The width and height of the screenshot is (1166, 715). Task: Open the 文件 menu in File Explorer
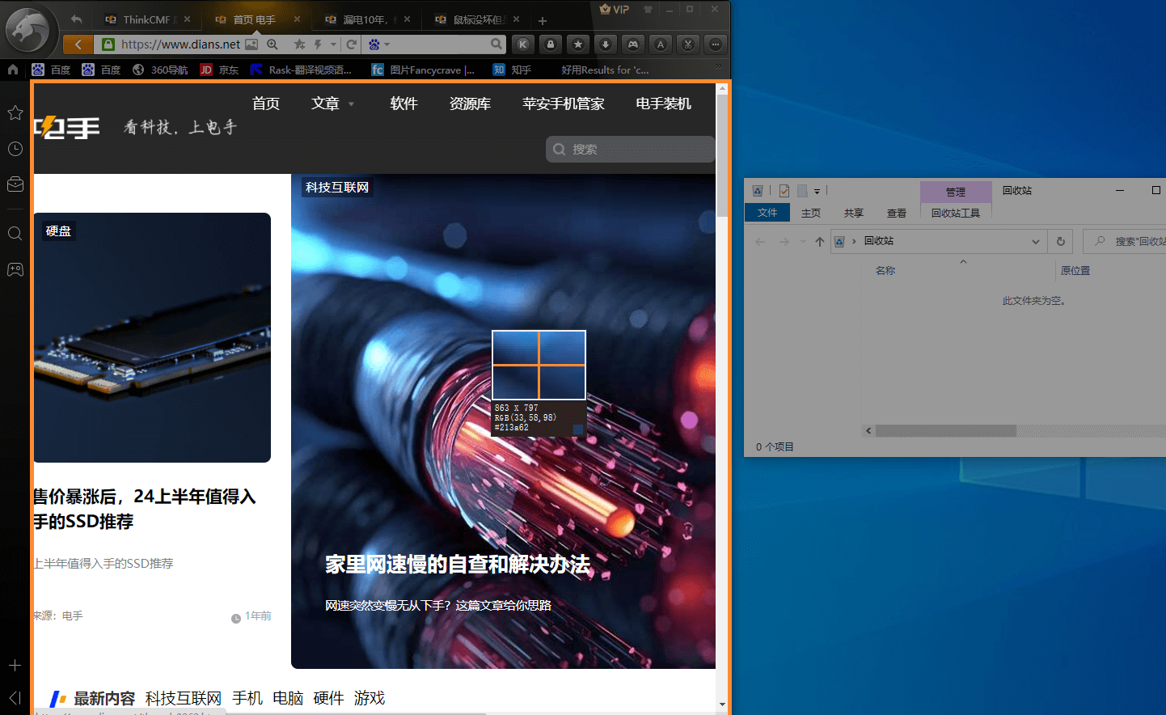[767, 213]
